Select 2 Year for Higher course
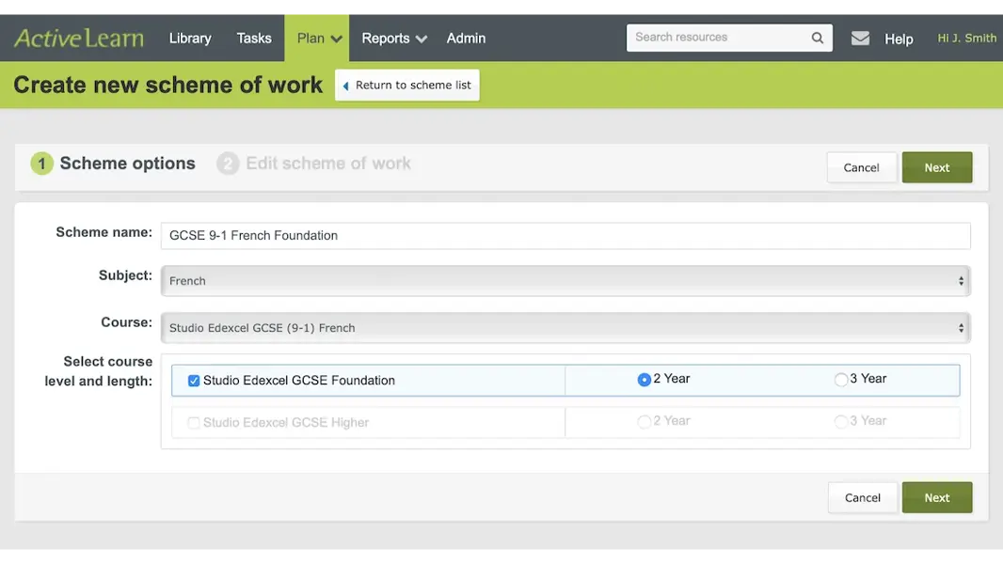Image resolution: width=1003 pixels, height=564 pixels. pyautogui.click(x=645, y=421)
